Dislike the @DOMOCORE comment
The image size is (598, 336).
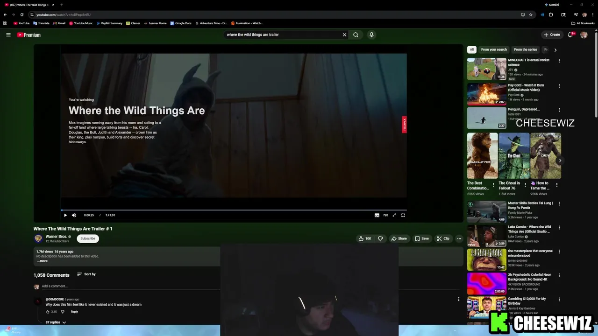point(63,312)
